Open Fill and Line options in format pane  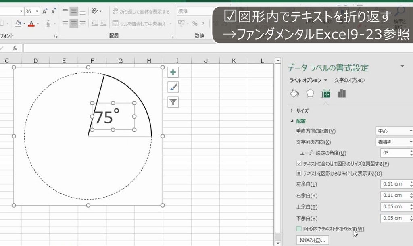tap(294, 94)
